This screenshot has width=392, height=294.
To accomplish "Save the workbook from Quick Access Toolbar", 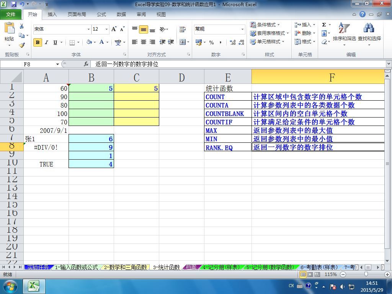I will click(x=13, y=4).
